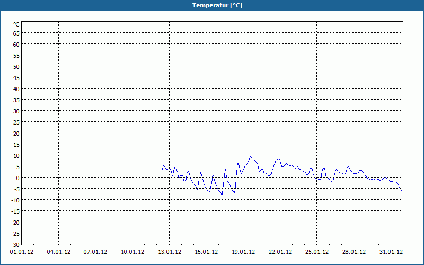424x265 pixels.
Task: Click the 65 y-axis label
Action: pyautogui.click(x=16, y=33)
